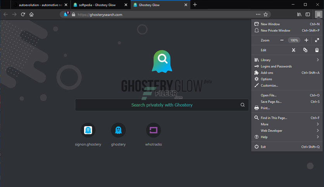Zoom out with the minus button

(282, 40)
